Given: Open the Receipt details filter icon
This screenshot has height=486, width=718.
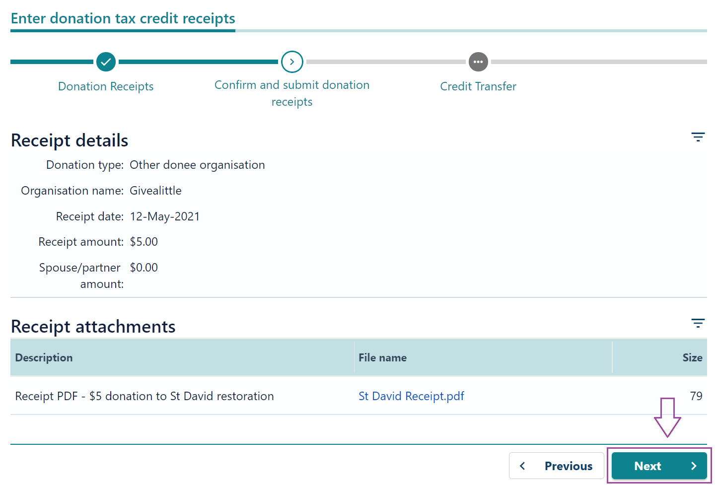Looking at the screenshot, I should (x=698, y=137).
